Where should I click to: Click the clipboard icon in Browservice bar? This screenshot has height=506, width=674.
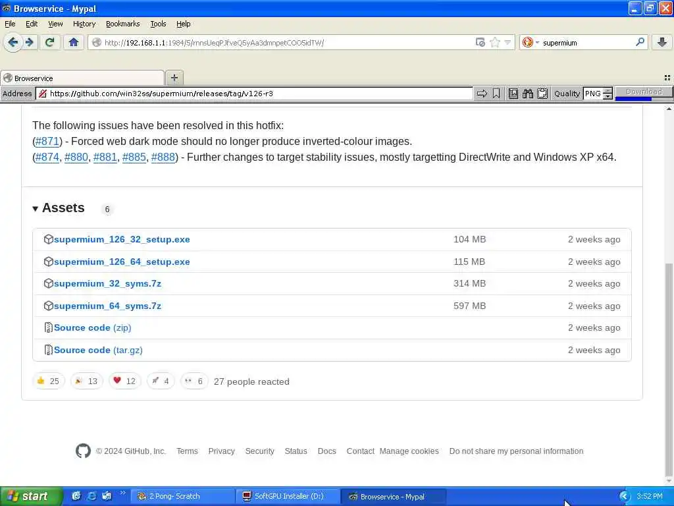tap(542, 94)
